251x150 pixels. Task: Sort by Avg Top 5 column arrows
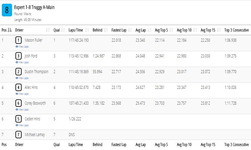[171, 30]
